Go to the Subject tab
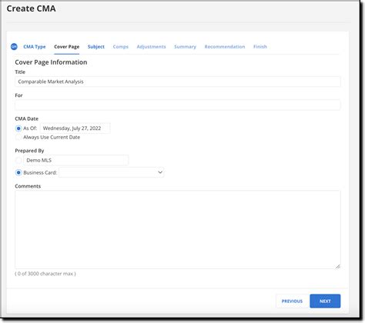This screenshot has height=323, width=365. click(96, 47)
